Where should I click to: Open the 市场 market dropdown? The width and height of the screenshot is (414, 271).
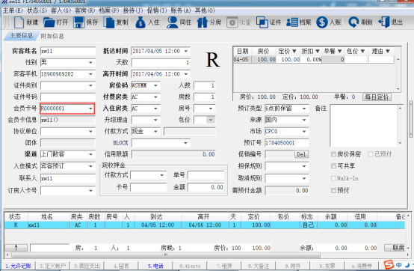pyautogui.click(x=304, y=132)
